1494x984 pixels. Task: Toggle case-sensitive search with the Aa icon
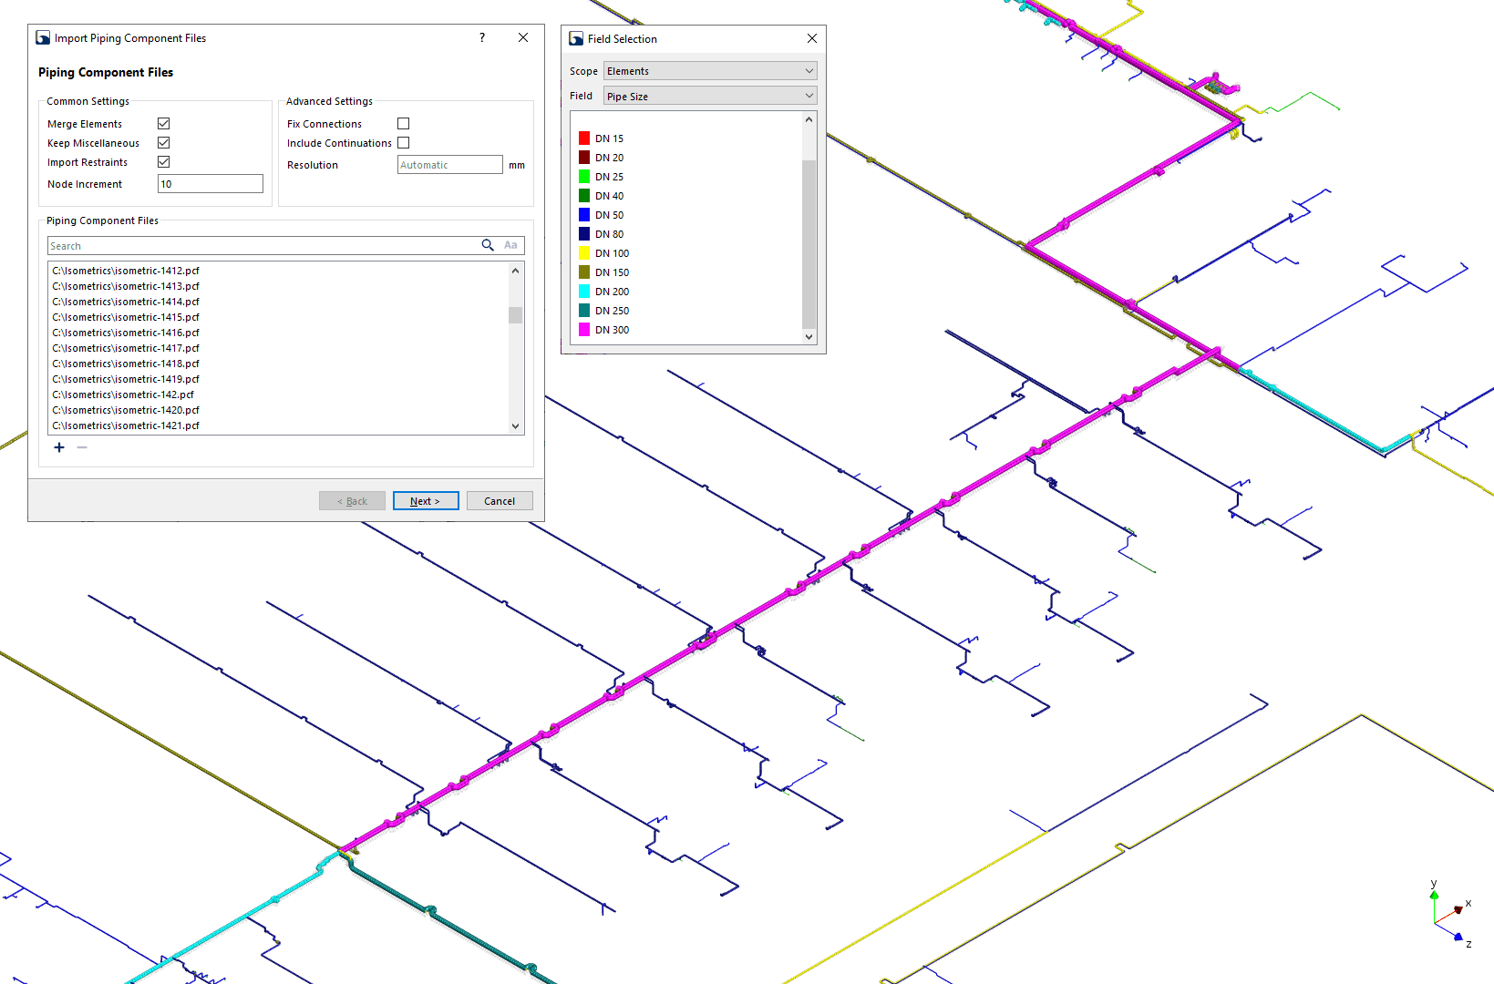[x=510, y=245]
